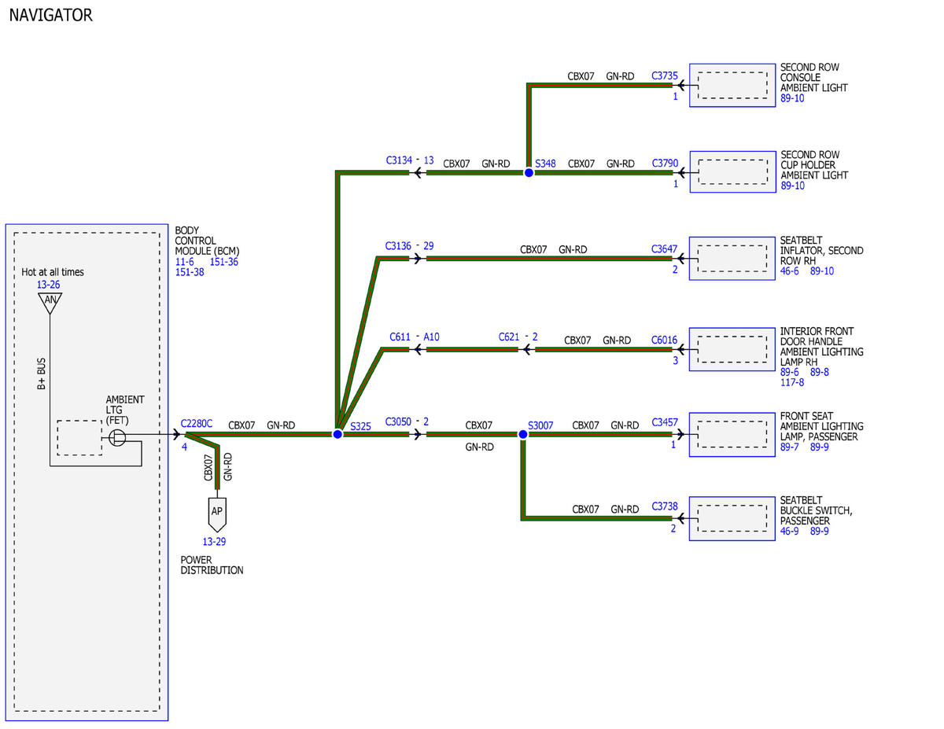Open the 151-36 page reference
944x729 pixels.
pyautogui.click(x=224, y=262)
